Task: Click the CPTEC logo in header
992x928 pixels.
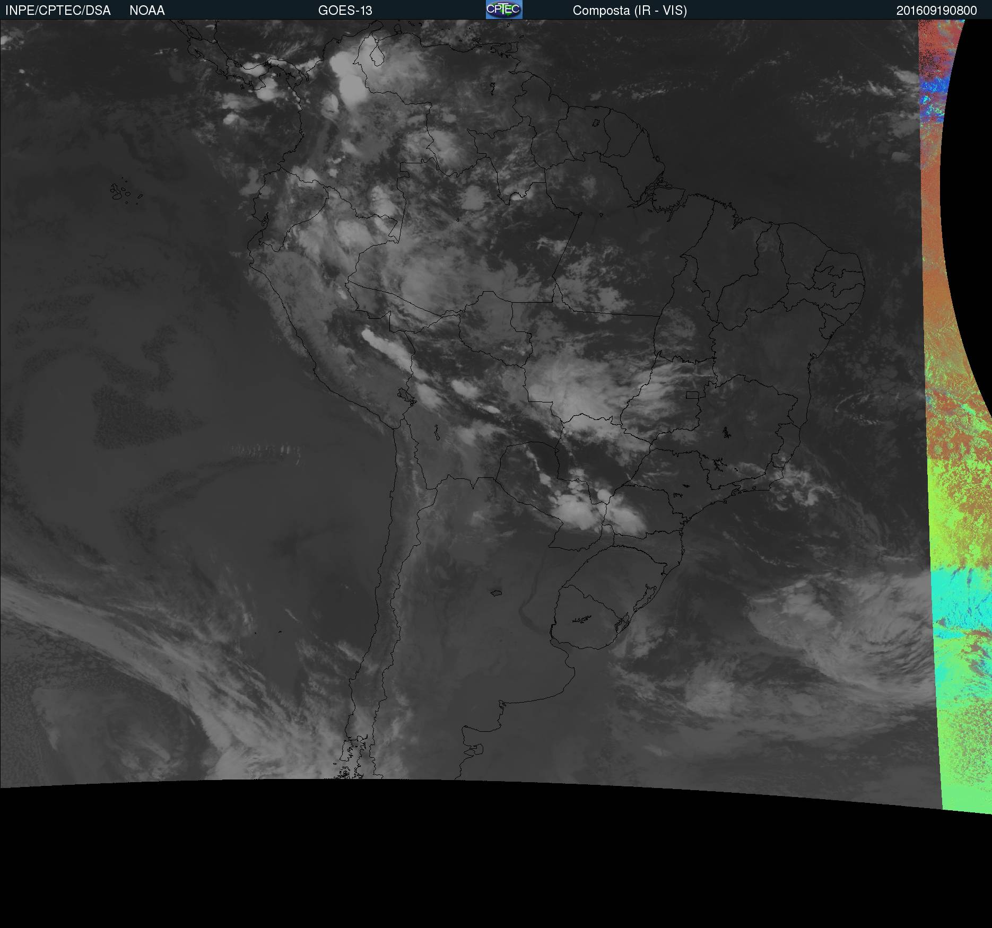Action: (503, 10)
